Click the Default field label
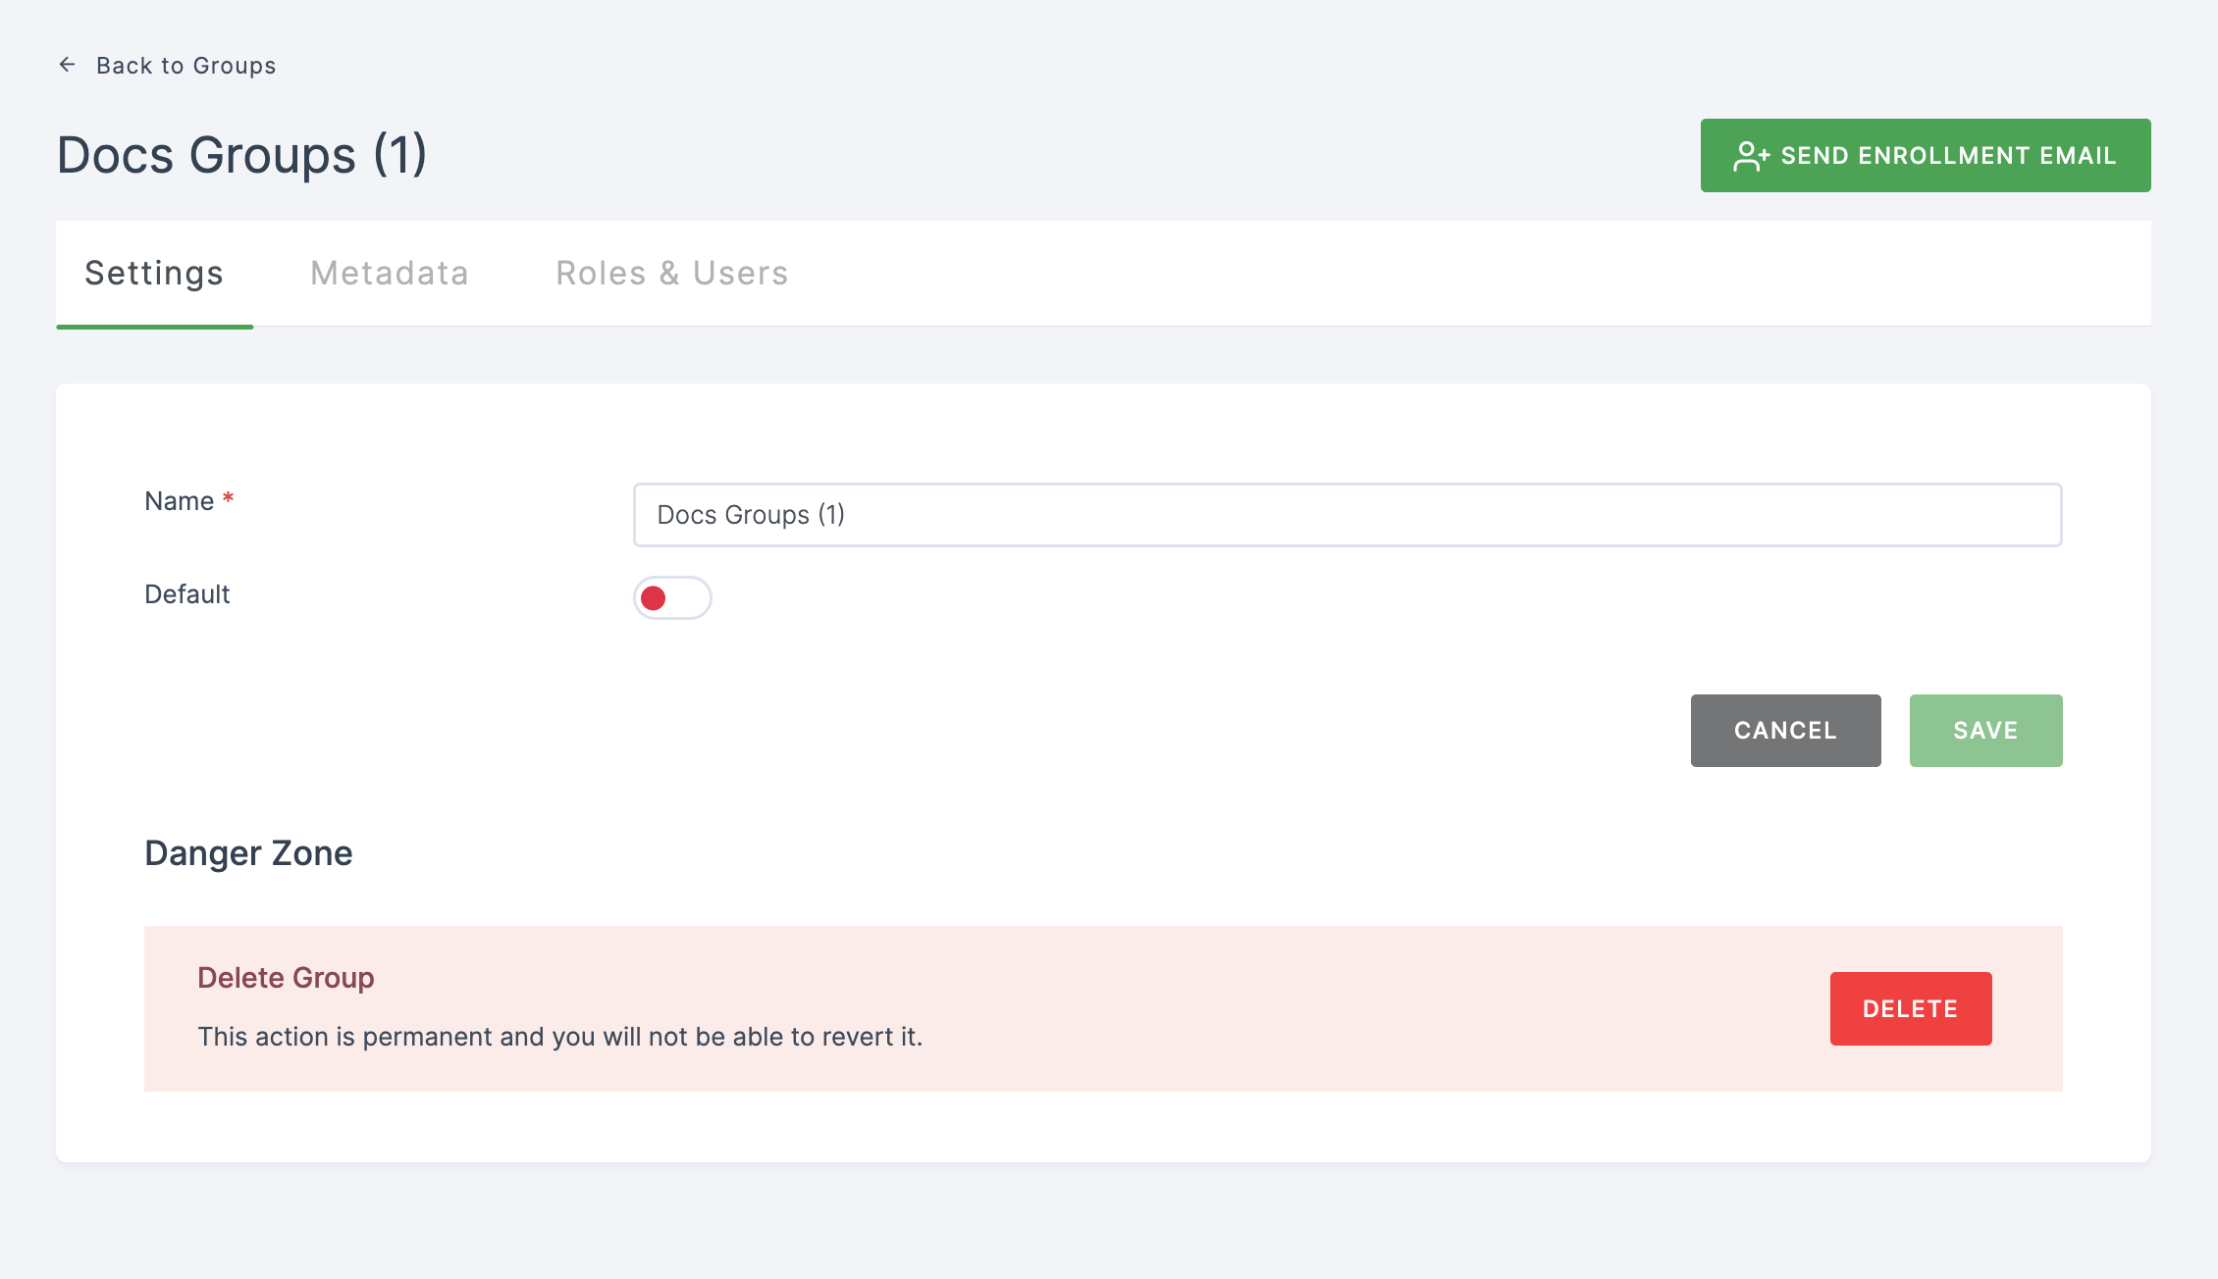This screenshot has width=2218, height=1279. pyautogui.click(x=187, y=594)
